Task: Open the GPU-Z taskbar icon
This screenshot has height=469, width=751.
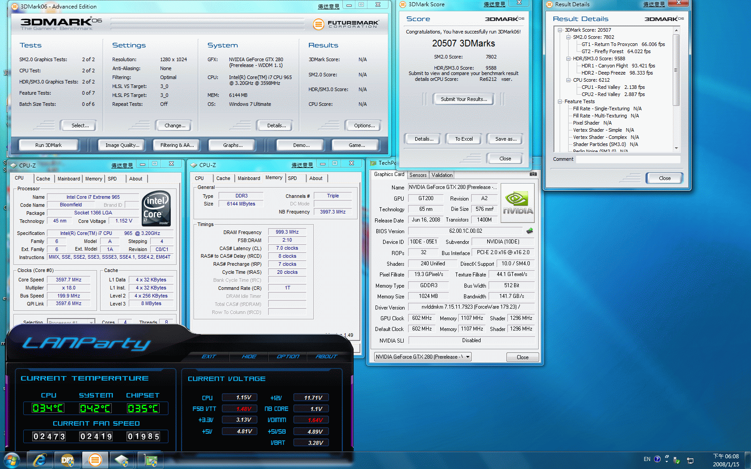Action: click(x=151, y=460)
